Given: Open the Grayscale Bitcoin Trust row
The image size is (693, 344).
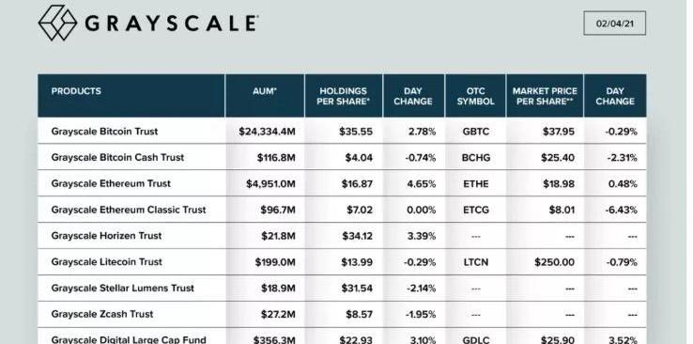Looking at the screenshot, I should (342, 131).
